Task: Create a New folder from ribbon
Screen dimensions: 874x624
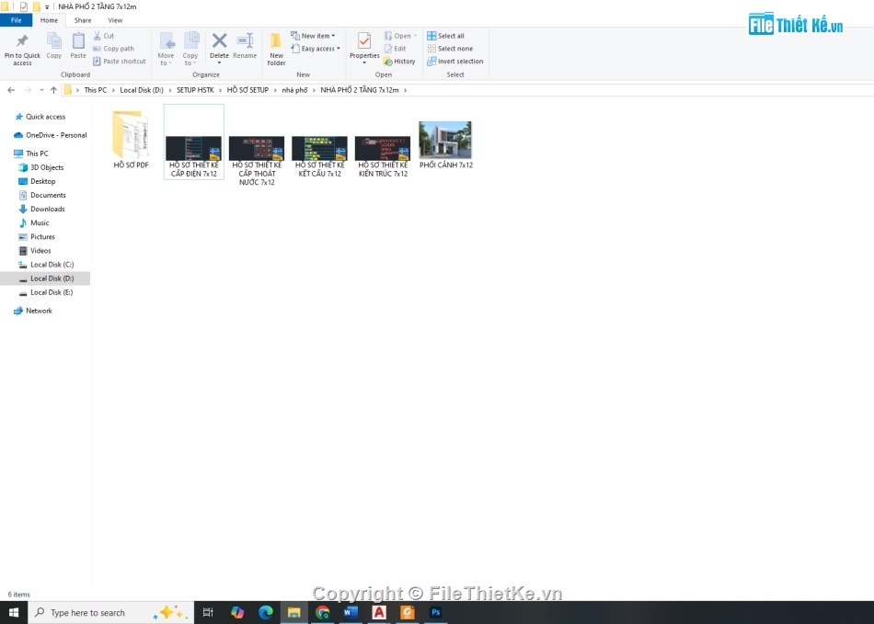Action: [276, 44]
